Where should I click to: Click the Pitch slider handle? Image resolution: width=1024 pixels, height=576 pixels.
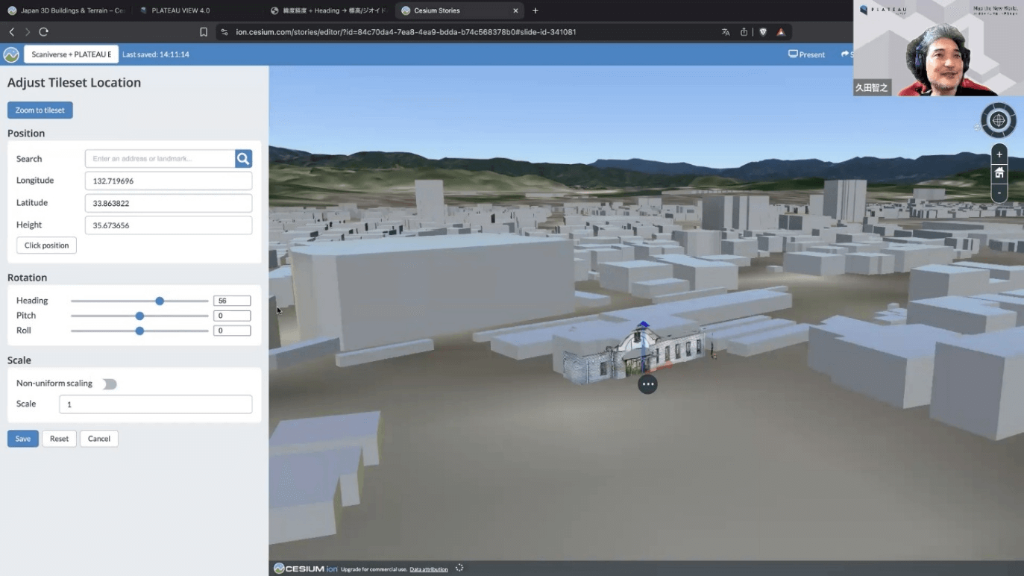point(139,316)
